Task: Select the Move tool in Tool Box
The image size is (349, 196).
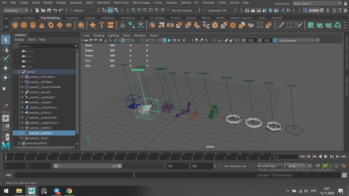Action: point(6,68)
